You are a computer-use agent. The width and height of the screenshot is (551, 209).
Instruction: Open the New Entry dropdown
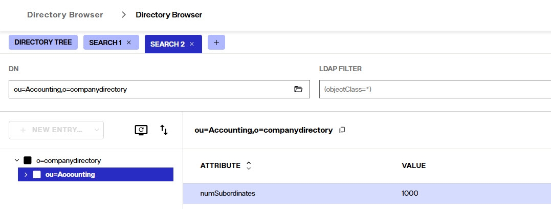point(56,130)
